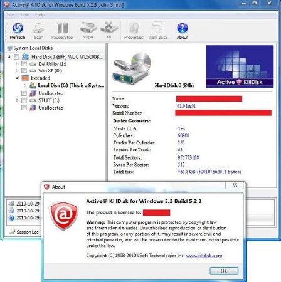Click the Session Log icon

[x=13, y=232]
